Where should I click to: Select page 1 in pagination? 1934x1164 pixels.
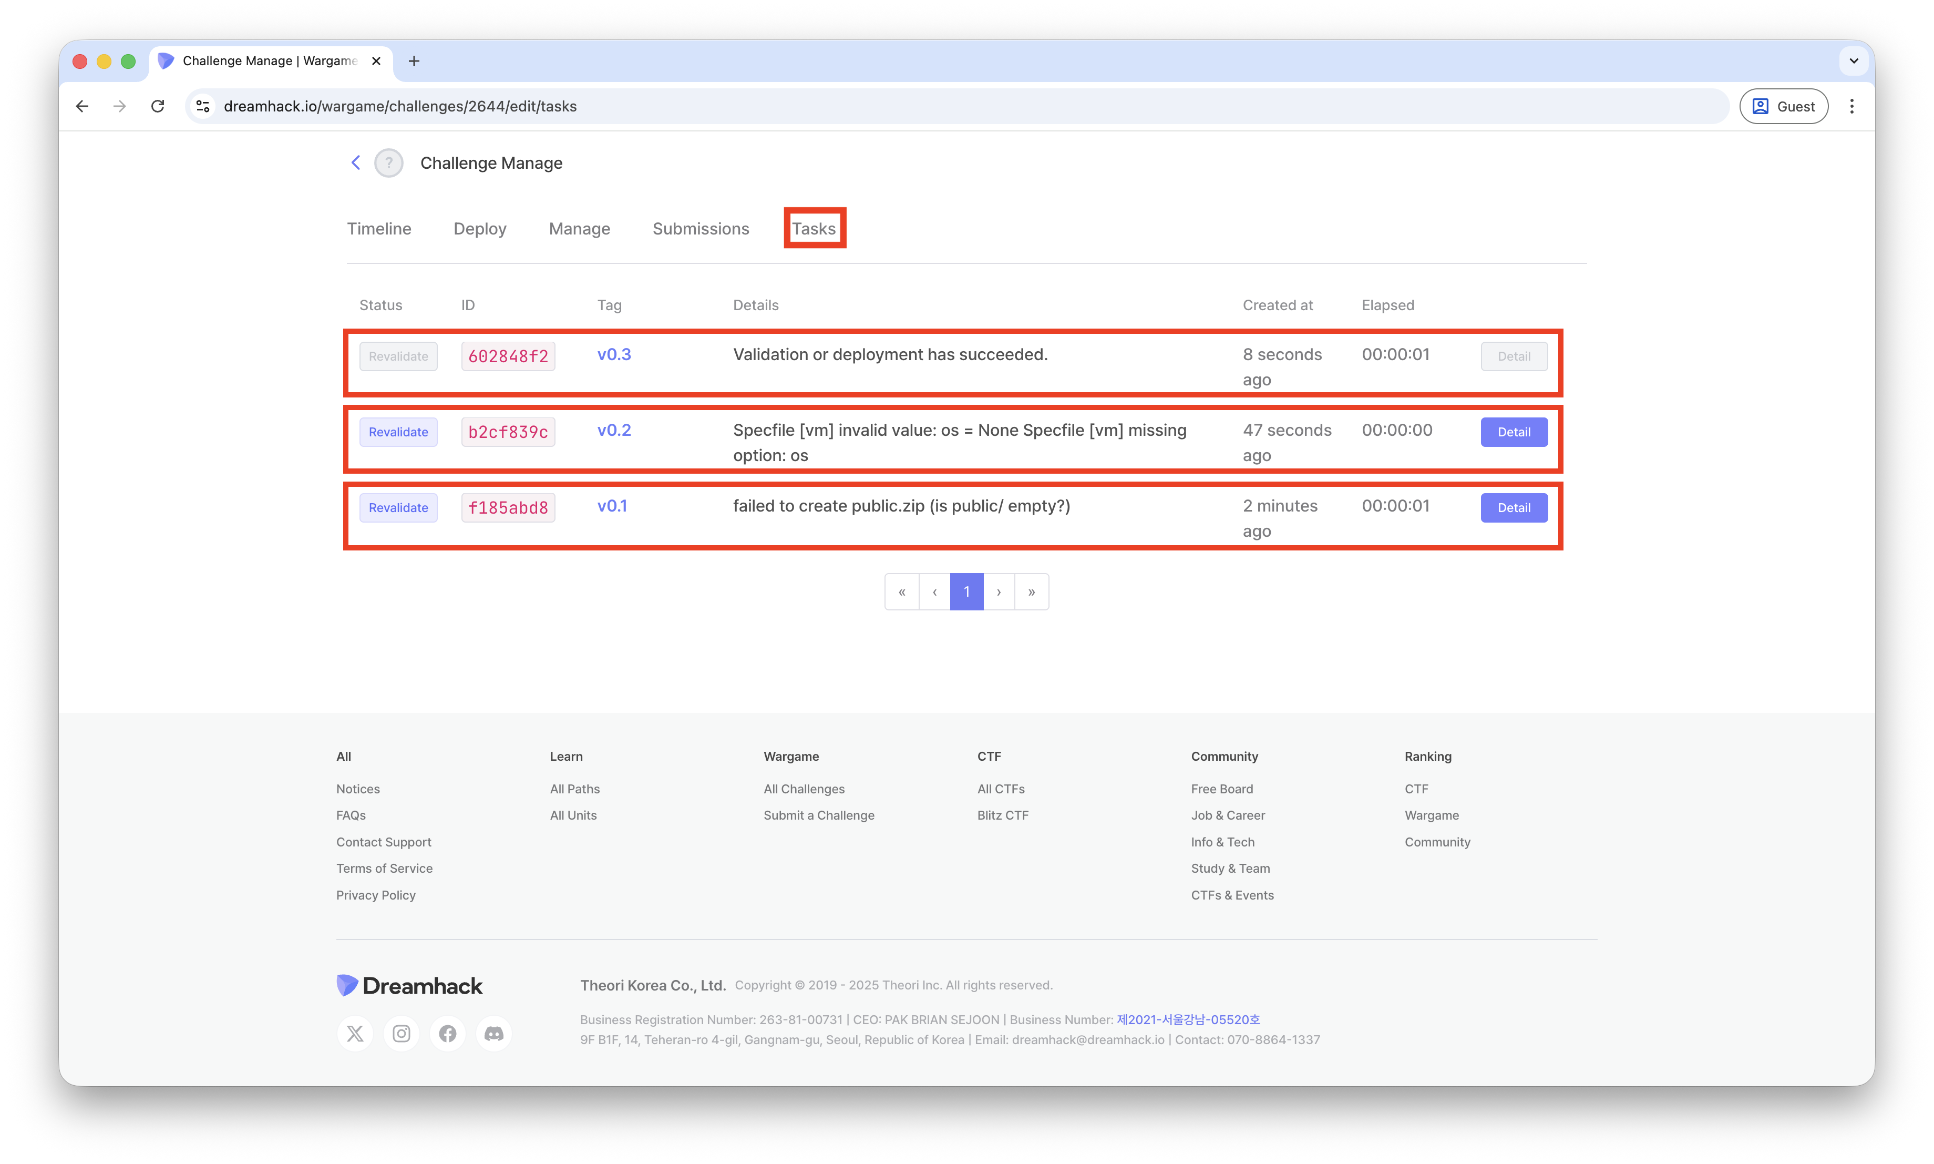[966, 592]
